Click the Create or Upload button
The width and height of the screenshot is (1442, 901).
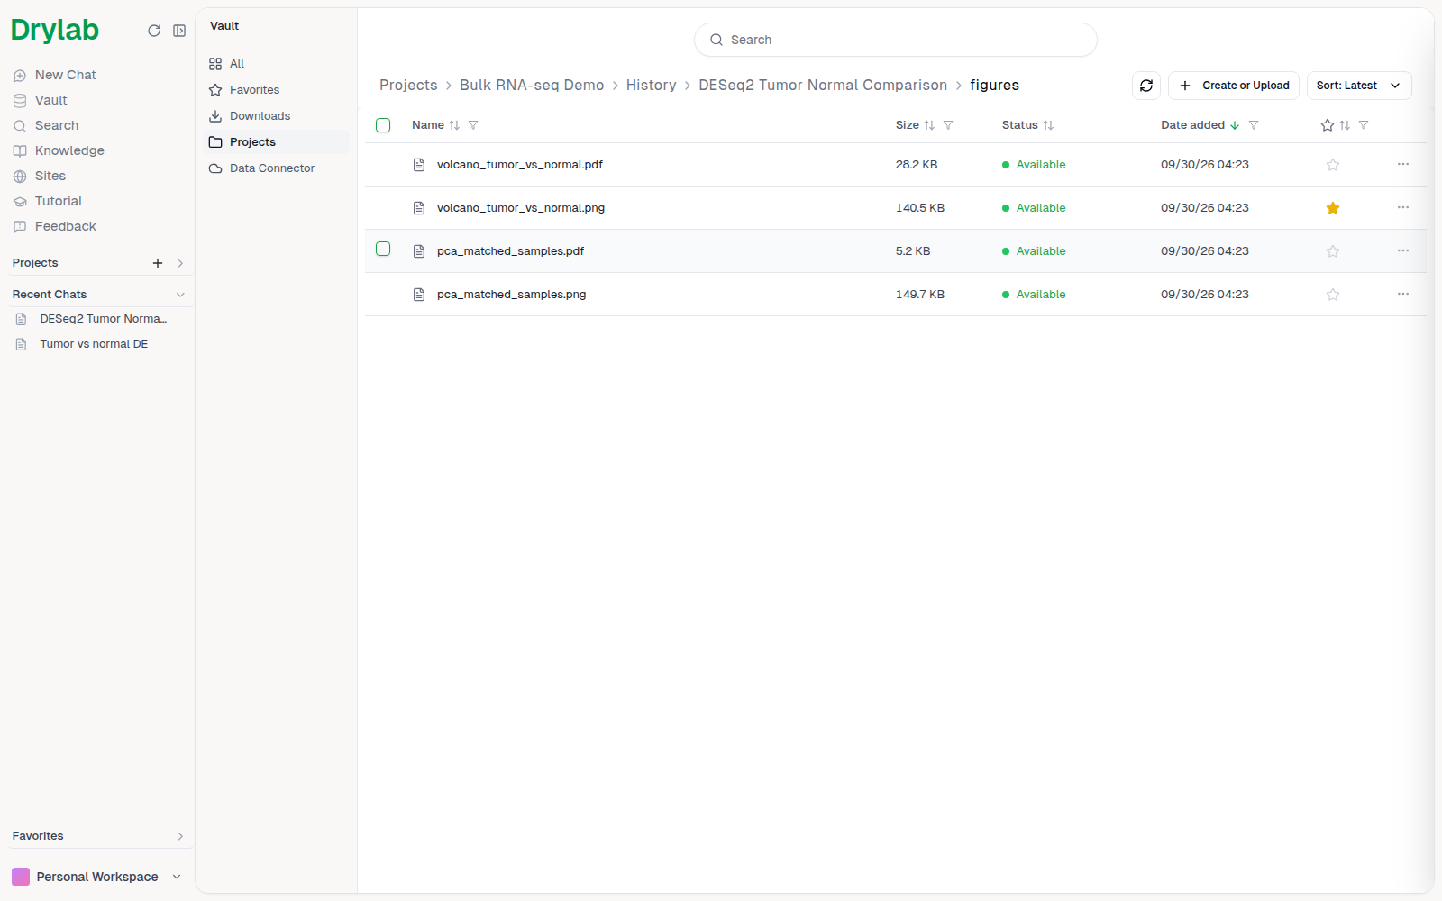point(1234,86)
